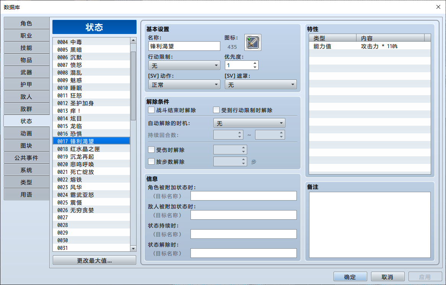Open the 自动解除的时机 dropdown
Viewport: 446px width, 285px height.
[x=249, y=123]
